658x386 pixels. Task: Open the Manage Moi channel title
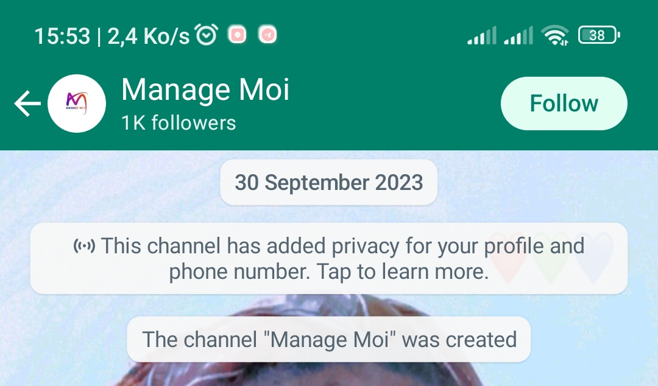[205, 89]
